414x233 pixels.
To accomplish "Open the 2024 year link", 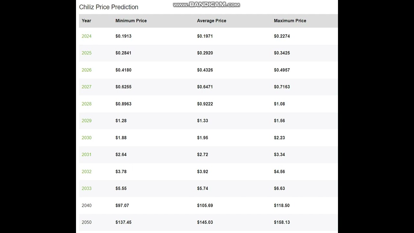I will 86,36.
